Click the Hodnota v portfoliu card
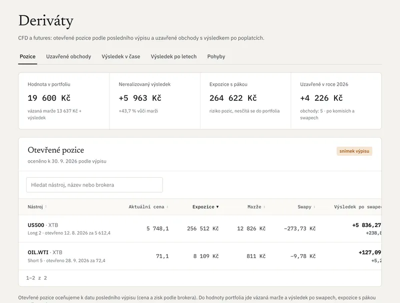The height and width of the screenshot is (303, 400). [64, 101]
